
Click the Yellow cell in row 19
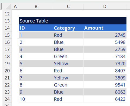pos(68,64)
